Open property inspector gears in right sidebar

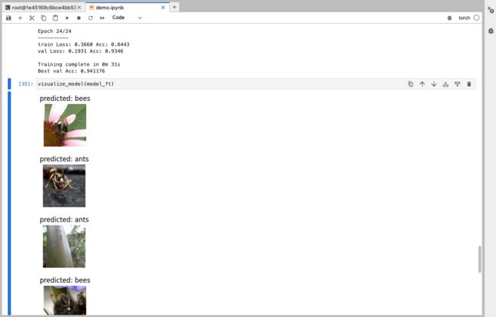(491, 10)
